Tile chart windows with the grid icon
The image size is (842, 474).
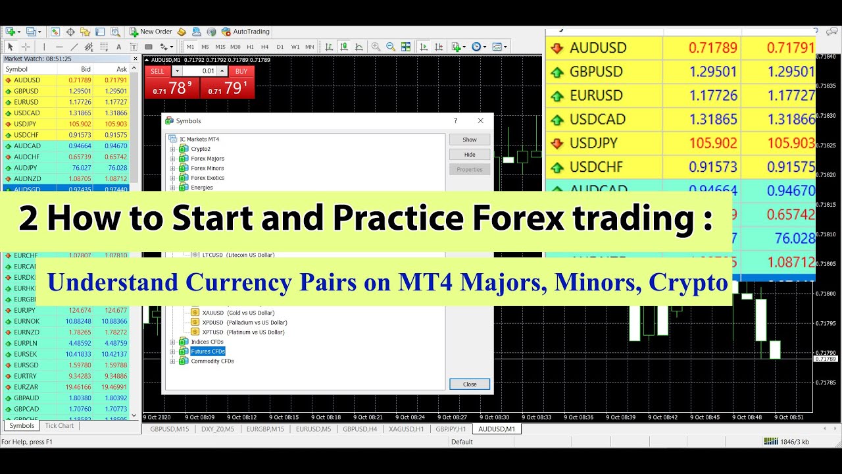click(x=406, y=47)
